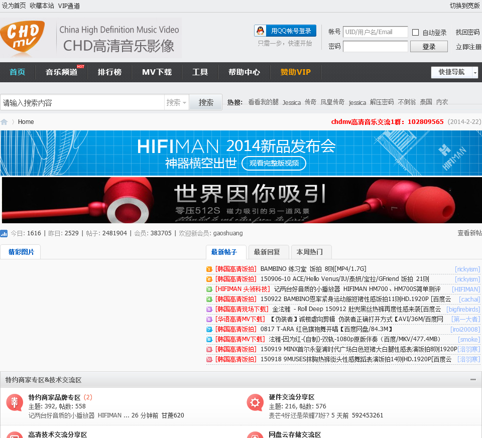Click number 10 badge beside 9MUSES post
The height and width of the screenshot is (438, 482).
pos(209,359)
